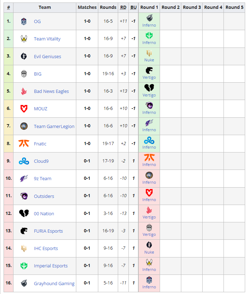Viewport: 248px width, 294px height.
Task: Click the OG logo beside the OG team name
Action: (x=24, y=21)
